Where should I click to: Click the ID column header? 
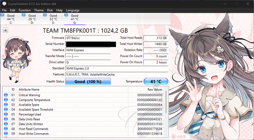coord(13,89)
